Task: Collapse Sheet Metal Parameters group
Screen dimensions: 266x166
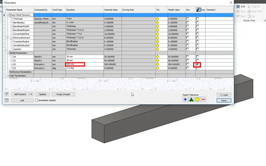Action: (8, 15)
